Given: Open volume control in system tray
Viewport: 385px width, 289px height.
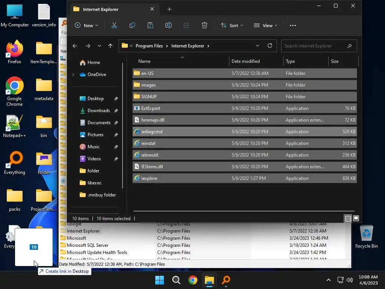Looking at the screenshot, I should (350, 280).
